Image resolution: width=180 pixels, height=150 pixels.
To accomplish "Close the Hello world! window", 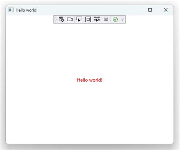I will coord(166,10).
